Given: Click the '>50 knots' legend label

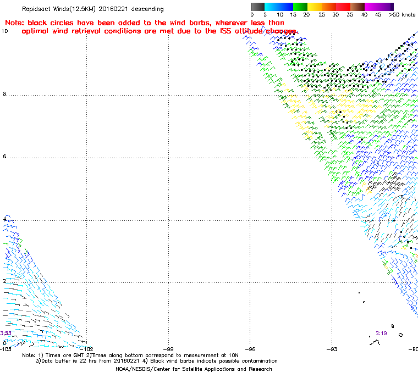Looking at the screenshot, I should (402, 15).
